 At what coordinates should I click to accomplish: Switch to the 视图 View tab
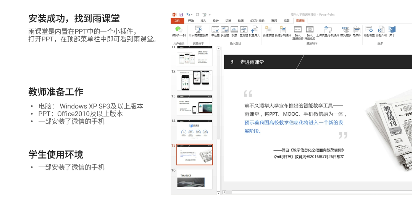pyautogui.click(x=287, y=21)
